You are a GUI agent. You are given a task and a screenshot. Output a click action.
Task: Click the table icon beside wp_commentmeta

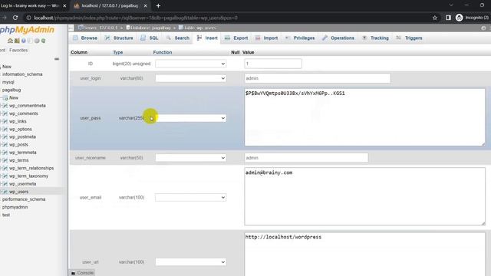pyautogui.click(x=5, y=106)
